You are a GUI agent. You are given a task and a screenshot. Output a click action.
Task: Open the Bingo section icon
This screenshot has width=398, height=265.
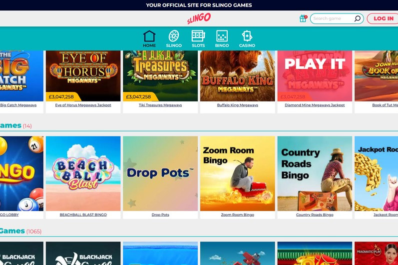(x=222, y=39)
